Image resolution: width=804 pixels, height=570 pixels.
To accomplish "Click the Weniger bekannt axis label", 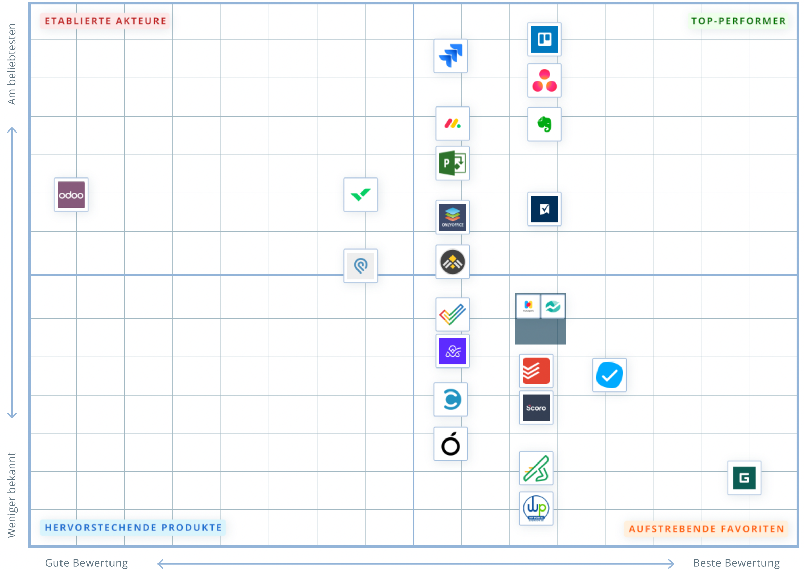I will pyautogui.click(x=11, y=495).
